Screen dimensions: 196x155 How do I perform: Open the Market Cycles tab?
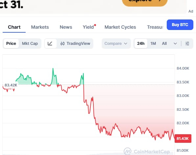coord(120,27)
